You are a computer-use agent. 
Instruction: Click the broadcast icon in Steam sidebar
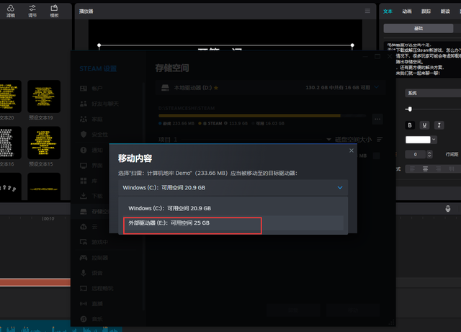pyautogui.click(x=84, y=304)
